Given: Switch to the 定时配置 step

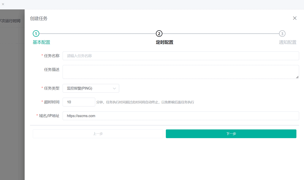Looking at the screenshot, I should point(164,42).
